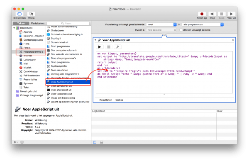This screenshot has height=161, width=249.
Task: Compile the script with hammer icon
Action: [x=118, y=47]
